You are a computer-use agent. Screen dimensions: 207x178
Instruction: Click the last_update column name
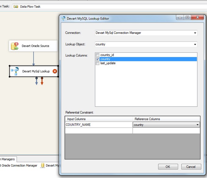click(108, 63)
